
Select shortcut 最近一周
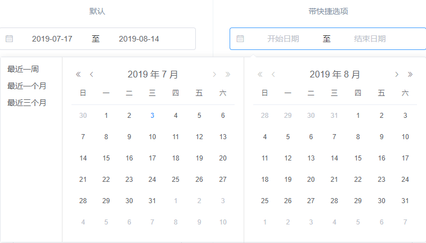click(23, 69)
